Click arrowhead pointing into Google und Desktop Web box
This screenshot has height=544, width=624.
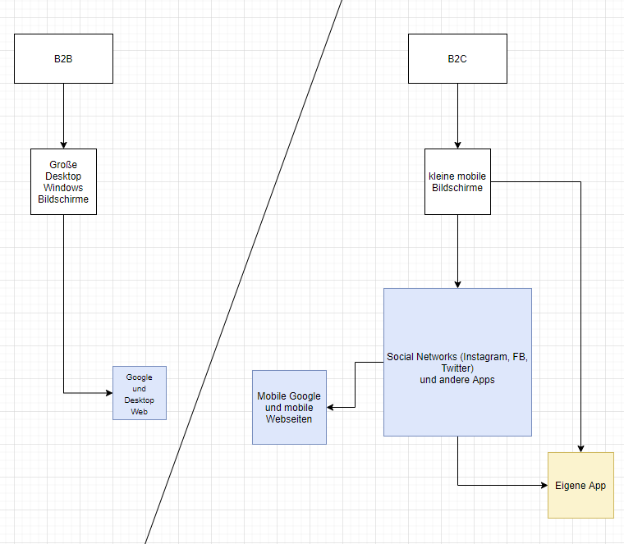coord(108,393)
